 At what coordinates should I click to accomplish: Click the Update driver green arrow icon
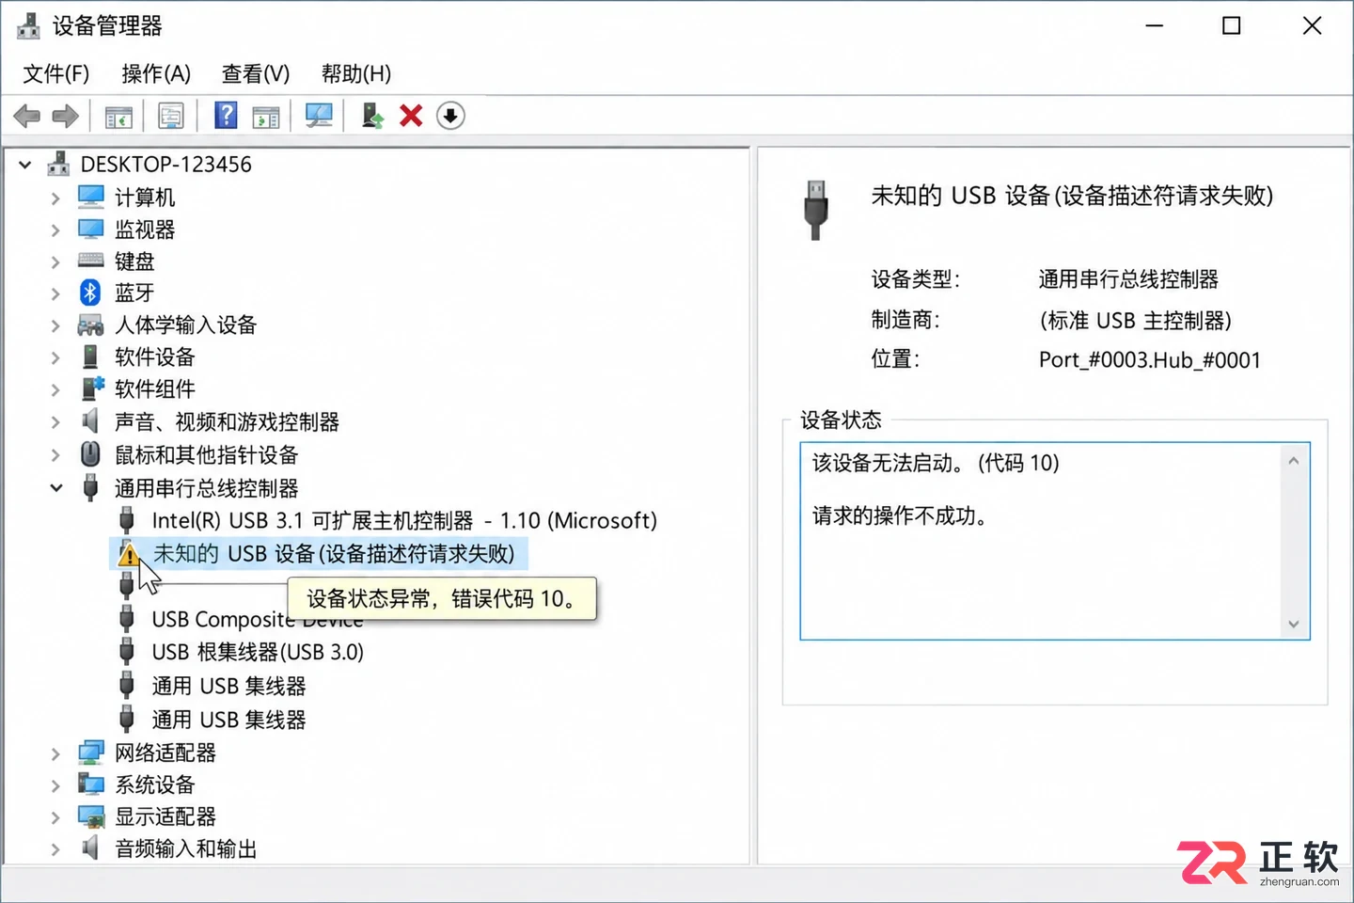372,116
